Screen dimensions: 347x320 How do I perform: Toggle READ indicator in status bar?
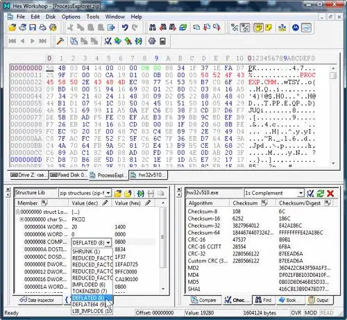point(327,313)
